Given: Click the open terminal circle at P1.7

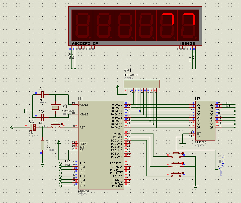Looking at the screenshot, I should (60, 186).
